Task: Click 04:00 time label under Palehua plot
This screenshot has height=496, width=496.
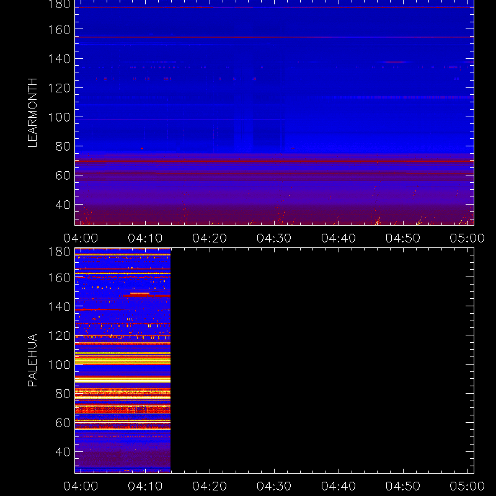Action: 81,486
